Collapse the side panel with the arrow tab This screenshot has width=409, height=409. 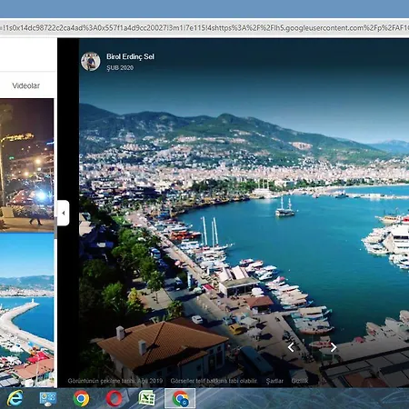(x=63, y=213)
